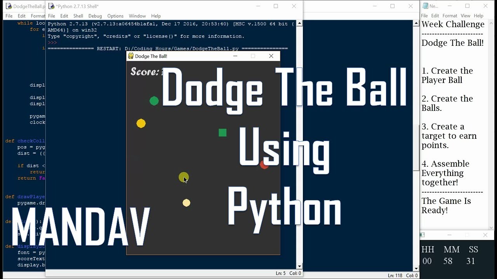Click the cream colored ball near bottom
Image resolution: width=497 pixels, height=279 pixels.
186,203
